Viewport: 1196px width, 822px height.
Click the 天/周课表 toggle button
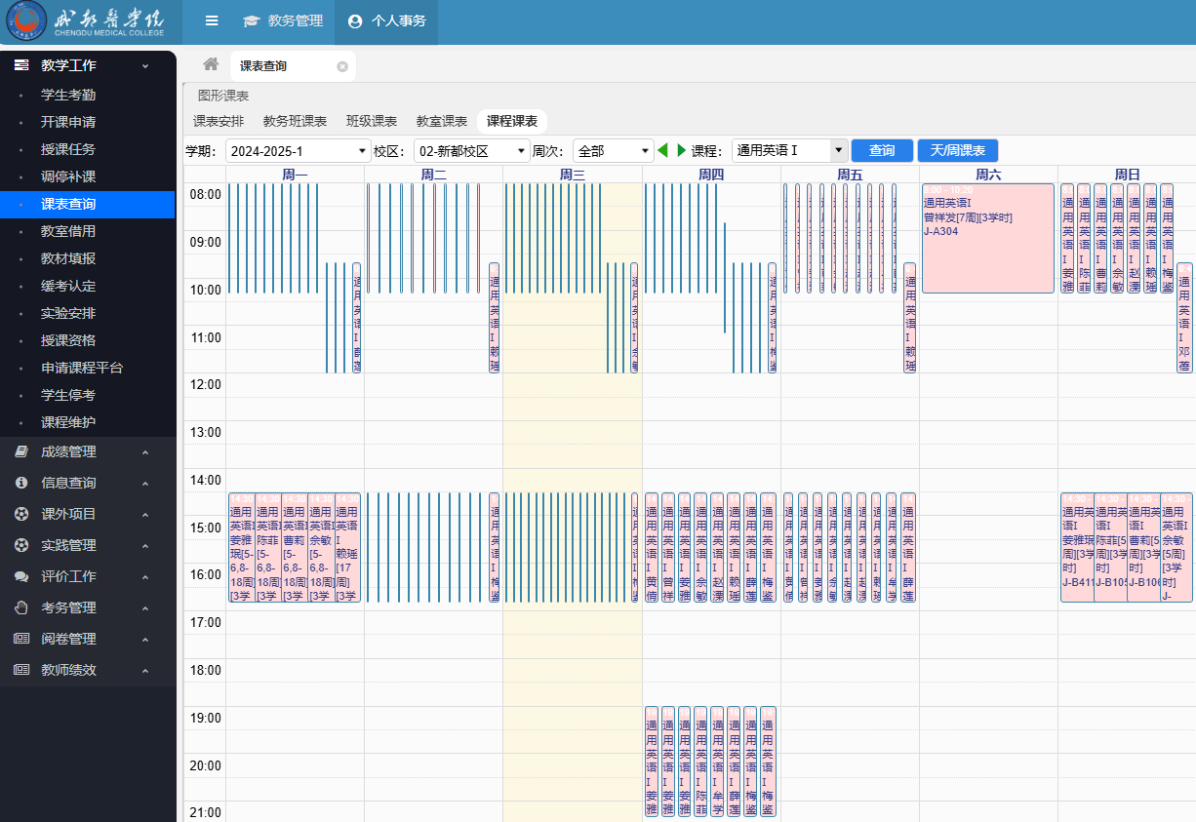[x=957, y=151]
